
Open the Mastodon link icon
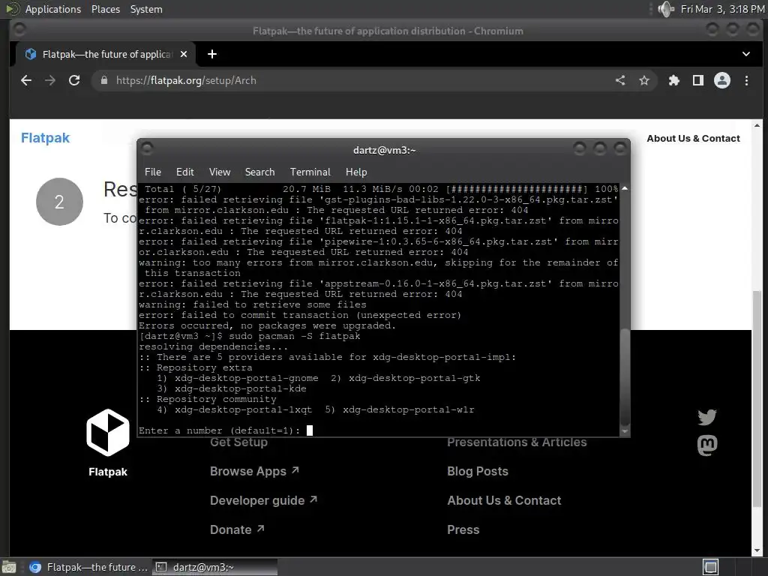[707, 445]
